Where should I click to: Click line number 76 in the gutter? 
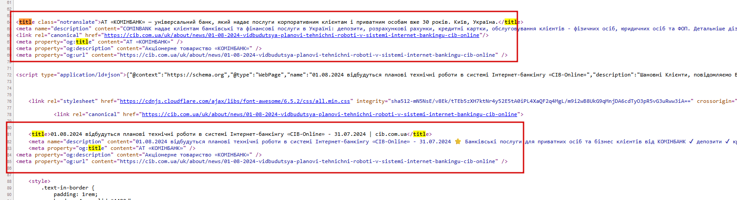(x=9, y=102)
